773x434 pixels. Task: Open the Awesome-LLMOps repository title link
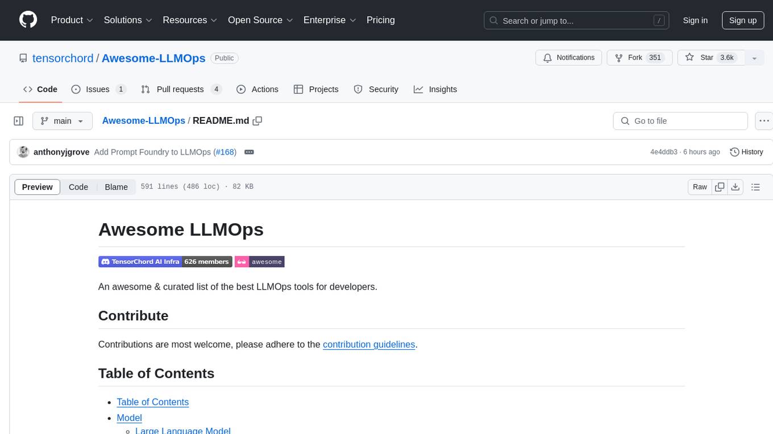[x=153, y=58]
